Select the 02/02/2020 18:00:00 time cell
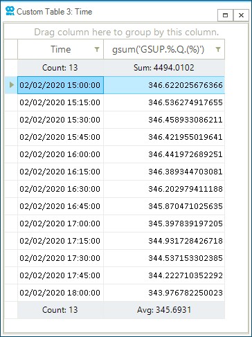The height and width of the screenshot is (337, 252). coord(60,293)
